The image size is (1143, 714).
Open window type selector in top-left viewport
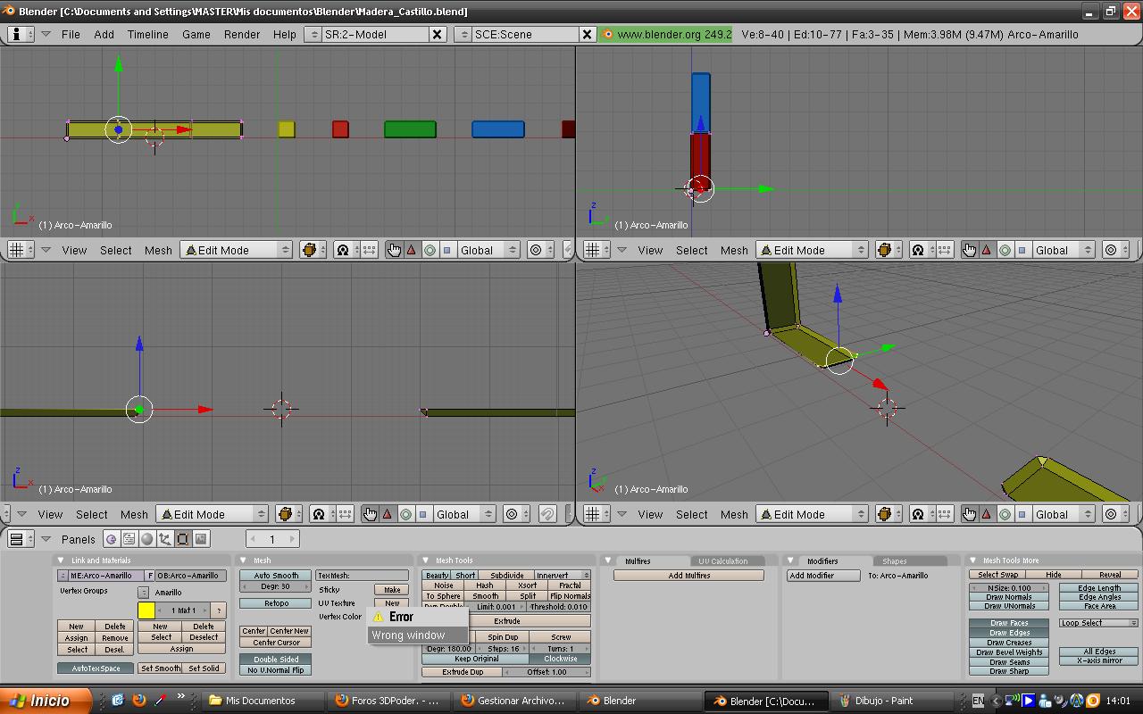coord(19,250)
